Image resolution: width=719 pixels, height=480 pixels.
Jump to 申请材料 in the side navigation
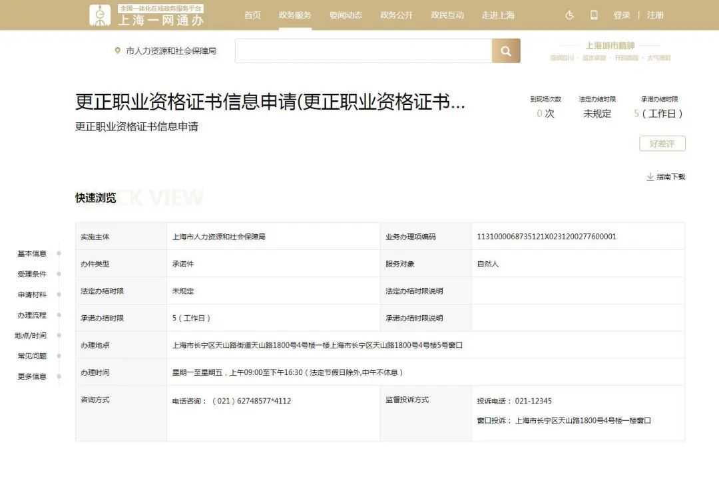32,295
